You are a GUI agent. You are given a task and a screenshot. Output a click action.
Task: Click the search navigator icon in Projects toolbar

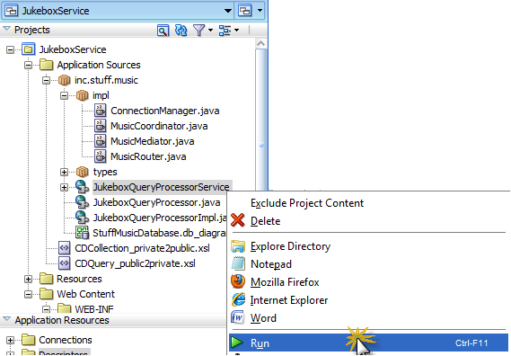pos(163,31)
